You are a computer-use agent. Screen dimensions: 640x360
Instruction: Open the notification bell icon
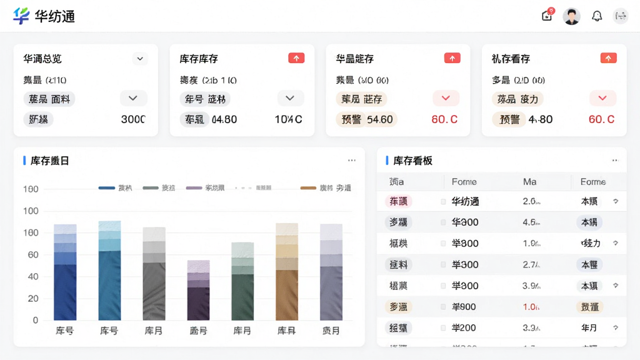[597, 16]
